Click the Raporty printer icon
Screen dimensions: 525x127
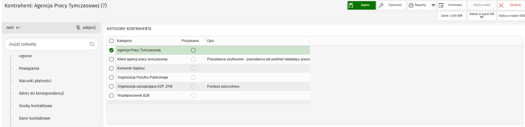(x=411, y=5)
